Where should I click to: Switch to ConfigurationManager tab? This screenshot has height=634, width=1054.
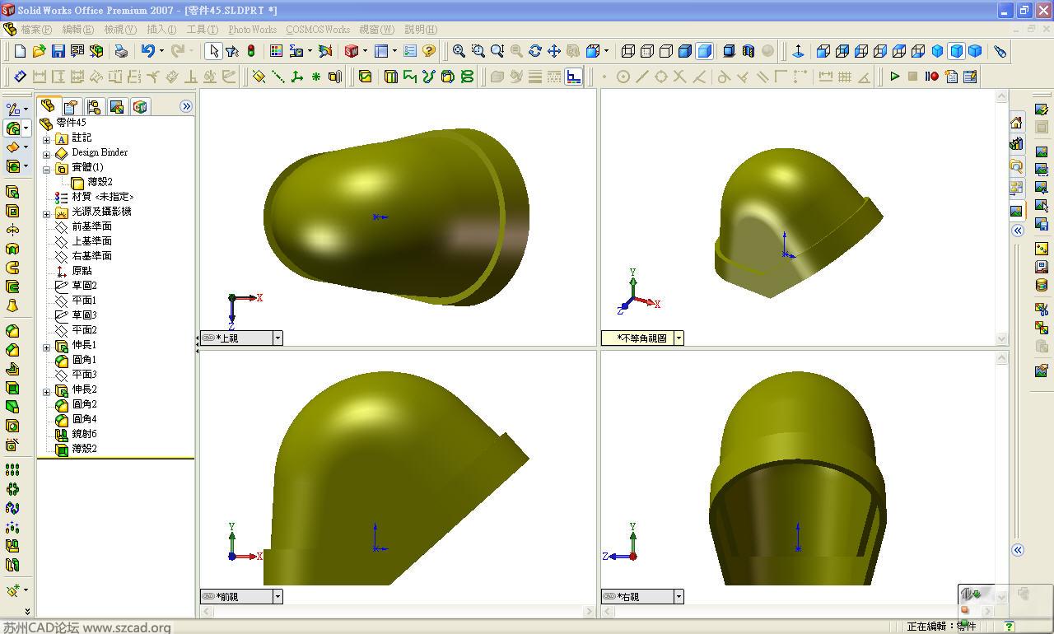coord(94,107)
